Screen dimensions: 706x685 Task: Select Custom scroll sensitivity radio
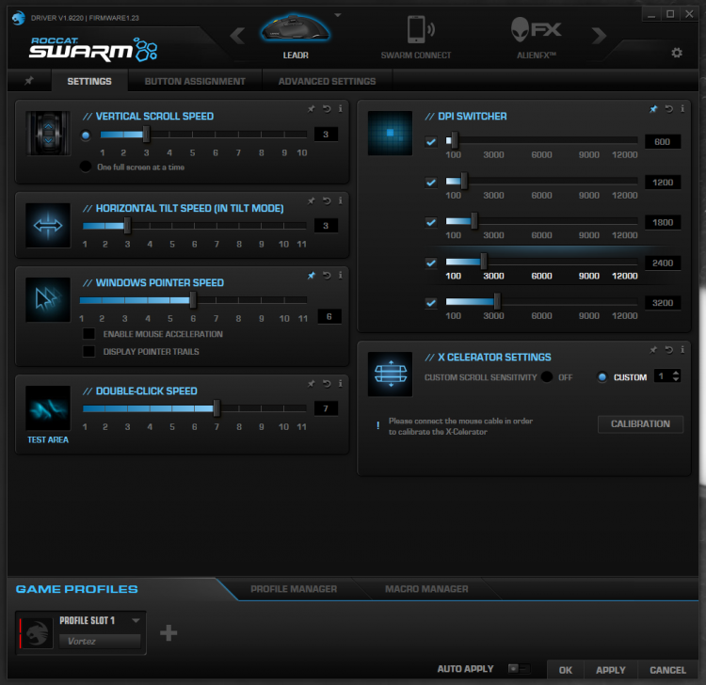(602, 376)
